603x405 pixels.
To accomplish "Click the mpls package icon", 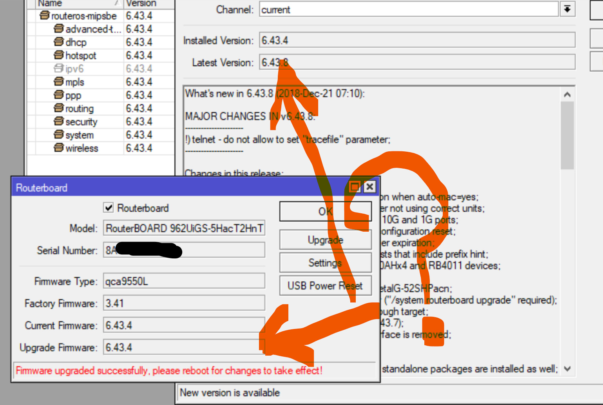I will pos(59,82).
